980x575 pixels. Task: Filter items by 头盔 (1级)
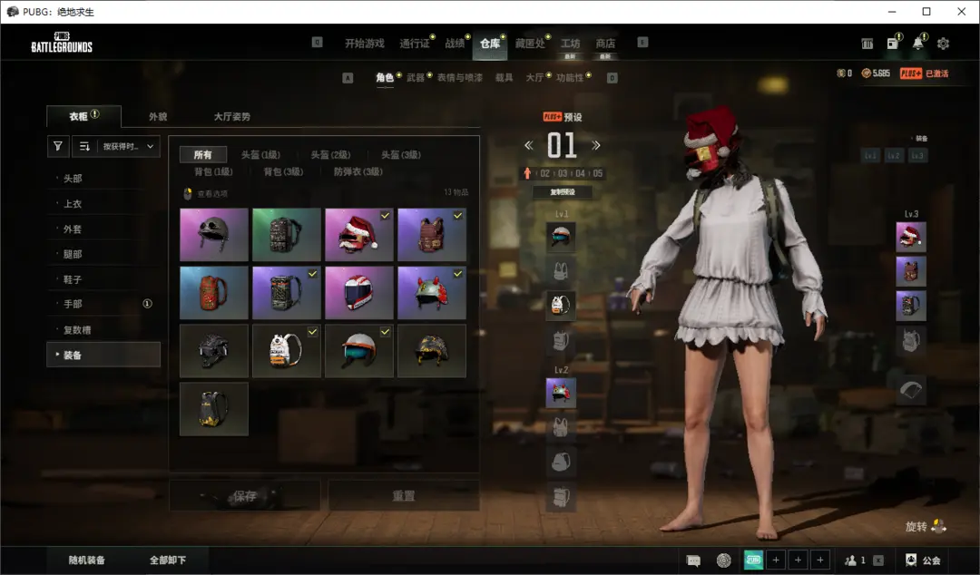260,154
